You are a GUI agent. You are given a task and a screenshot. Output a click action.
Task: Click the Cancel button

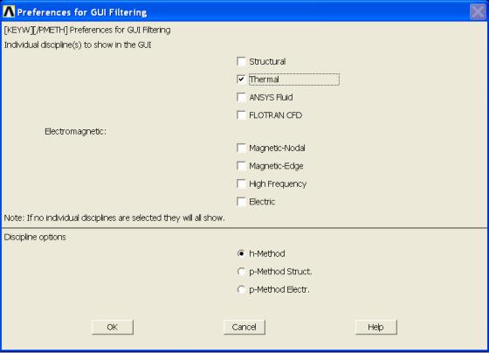tap(244, 327)
